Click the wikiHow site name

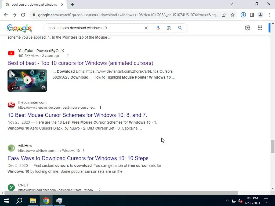[25, 146]
